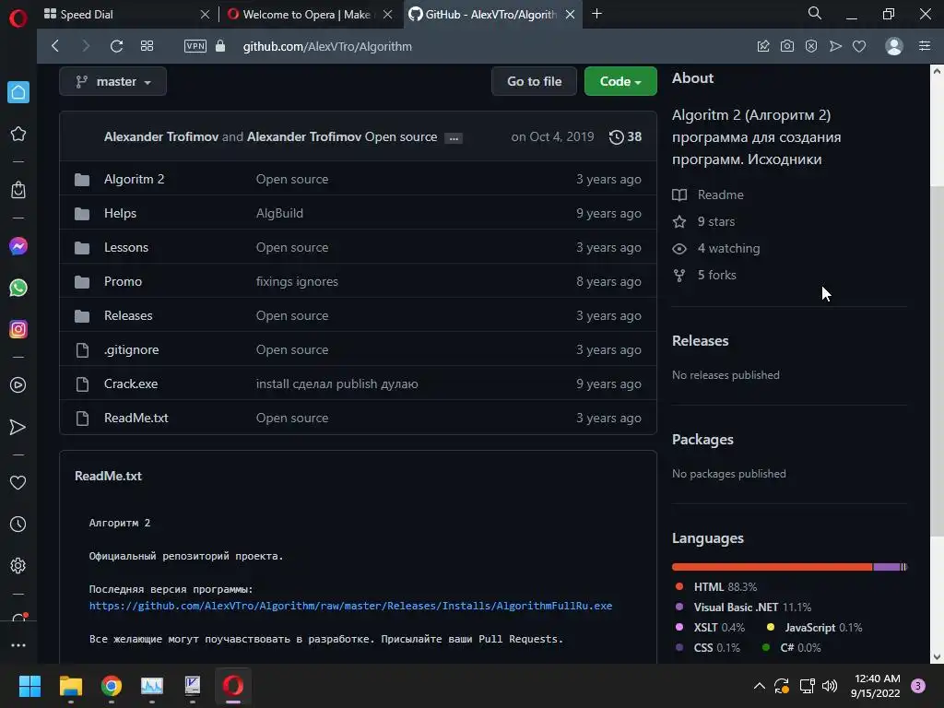Open Google Chrome from taskbar

pyautogui.click(x=112, y=686)
